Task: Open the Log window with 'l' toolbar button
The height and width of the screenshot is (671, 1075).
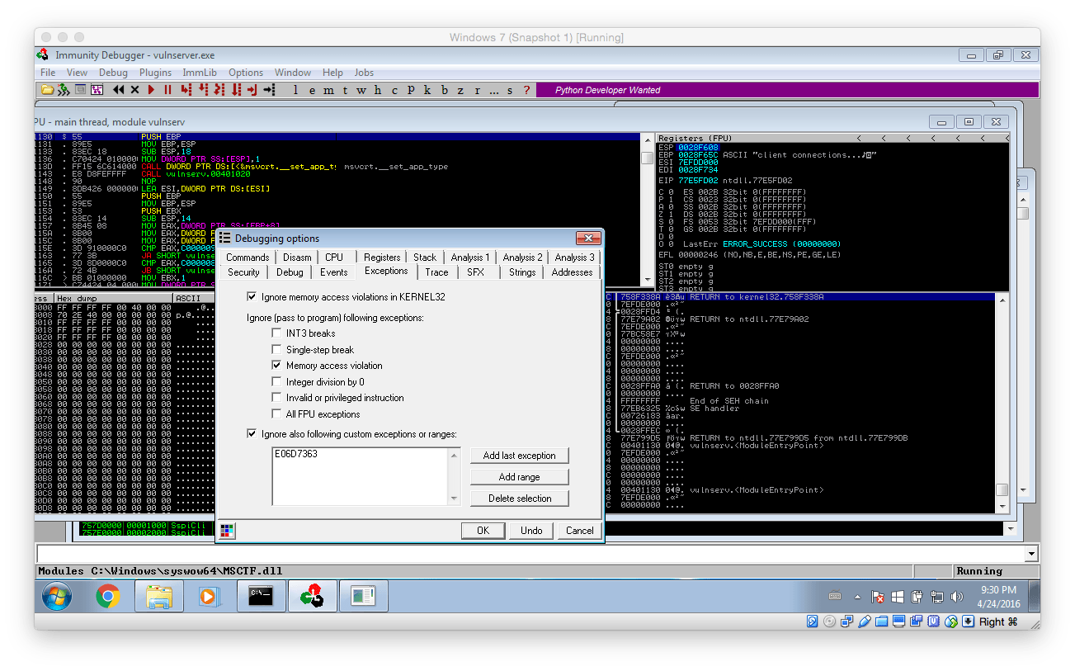Action: click(295, 90)
